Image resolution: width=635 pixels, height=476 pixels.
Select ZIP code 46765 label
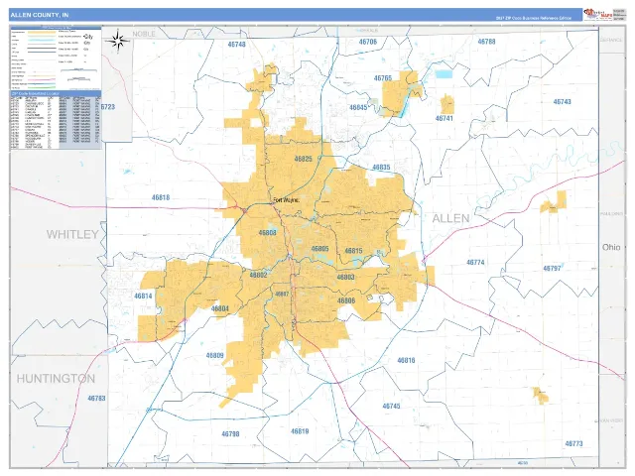[383, 78]
